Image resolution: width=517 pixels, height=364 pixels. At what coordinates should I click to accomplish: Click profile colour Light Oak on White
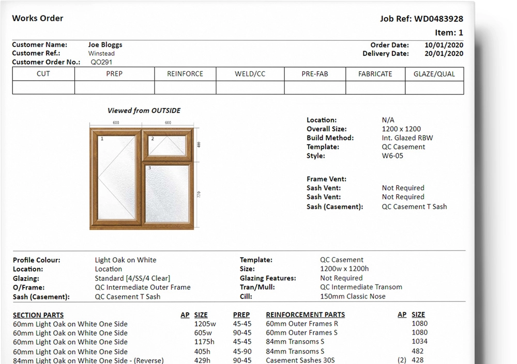click(x=126, y=260)
